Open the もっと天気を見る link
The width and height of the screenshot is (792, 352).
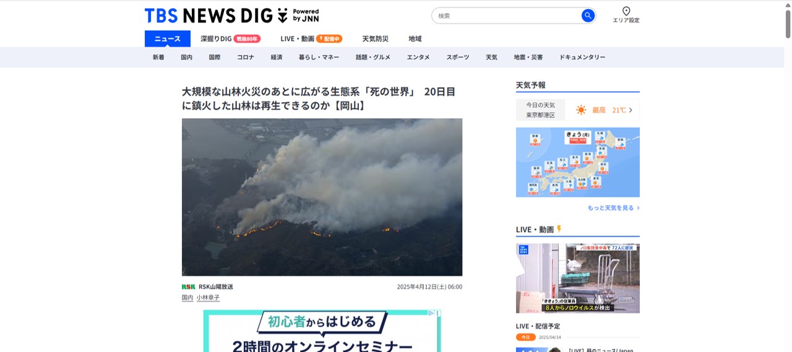(x=613, y=208)
